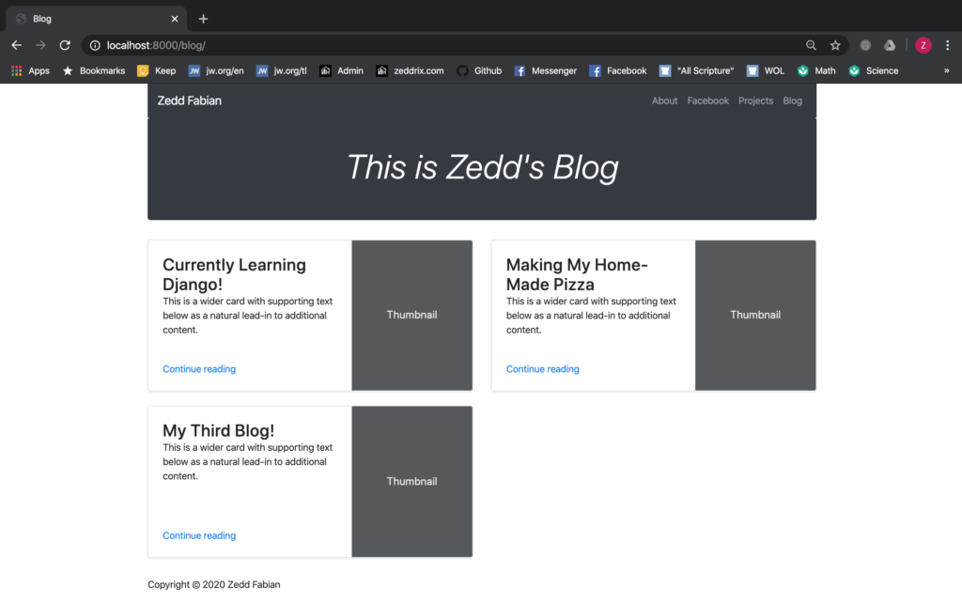The width and height of the screenshot is (962, 603).
Task: Open the zoom magnifier icon in address bar
Action: click(x=811, y=45)
